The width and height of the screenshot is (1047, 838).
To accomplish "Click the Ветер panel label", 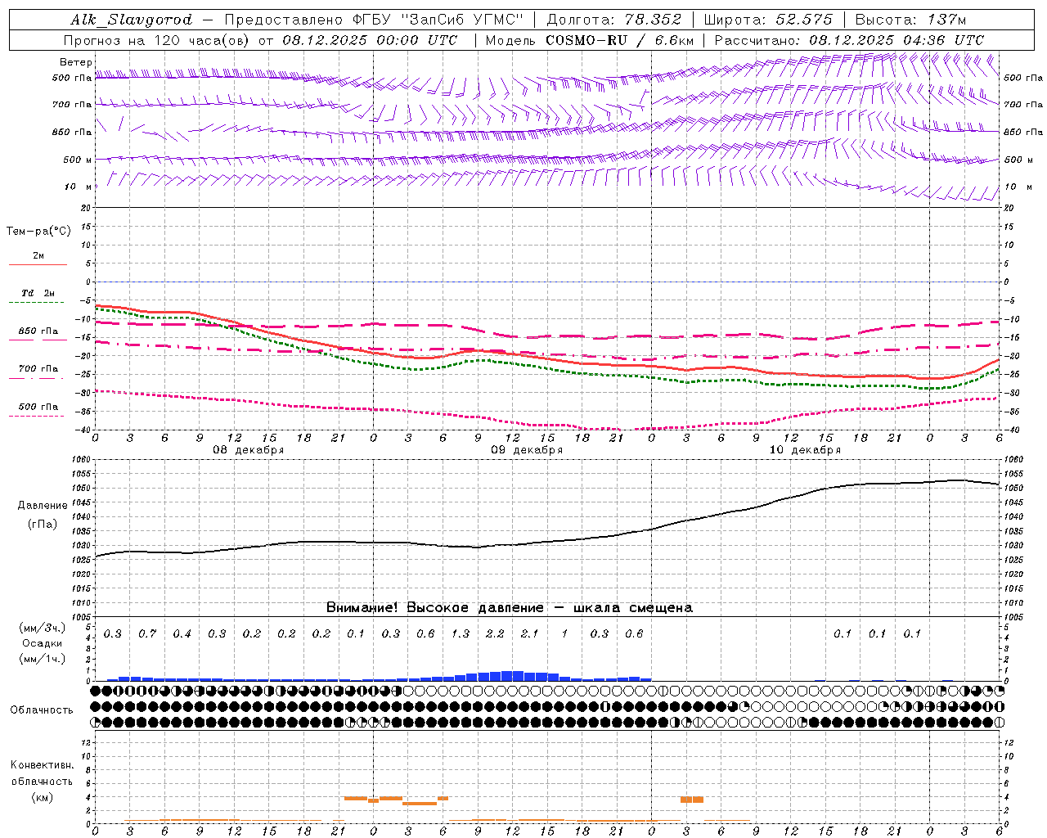I will tap(76, 62).
